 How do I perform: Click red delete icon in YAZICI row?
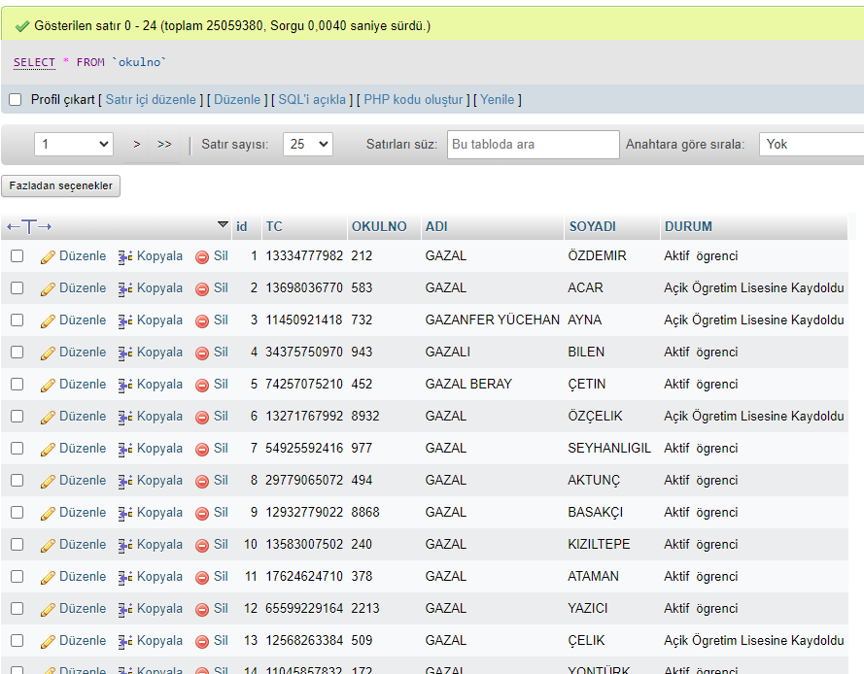pyautogui.click(x=202, y=609)
